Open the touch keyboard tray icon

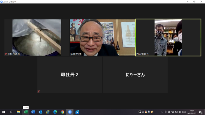[184, 112]
